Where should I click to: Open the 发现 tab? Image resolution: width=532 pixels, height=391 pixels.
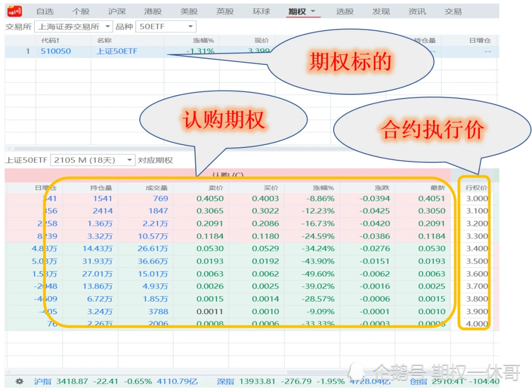[381, 12]
